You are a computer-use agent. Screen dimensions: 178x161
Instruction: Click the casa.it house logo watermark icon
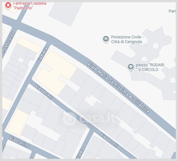(x=69, y=119)
